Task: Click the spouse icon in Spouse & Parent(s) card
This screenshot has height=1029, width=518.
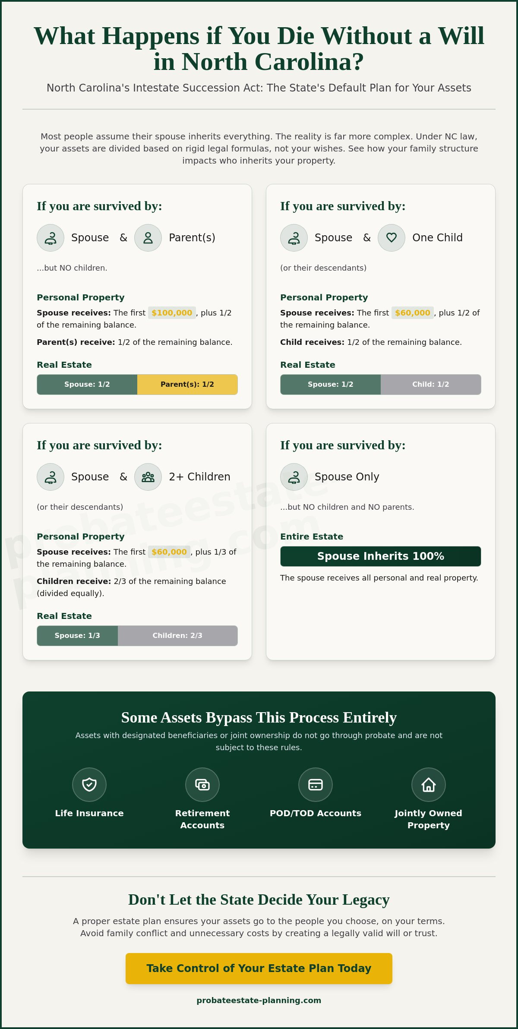Action: pos(51,238)
